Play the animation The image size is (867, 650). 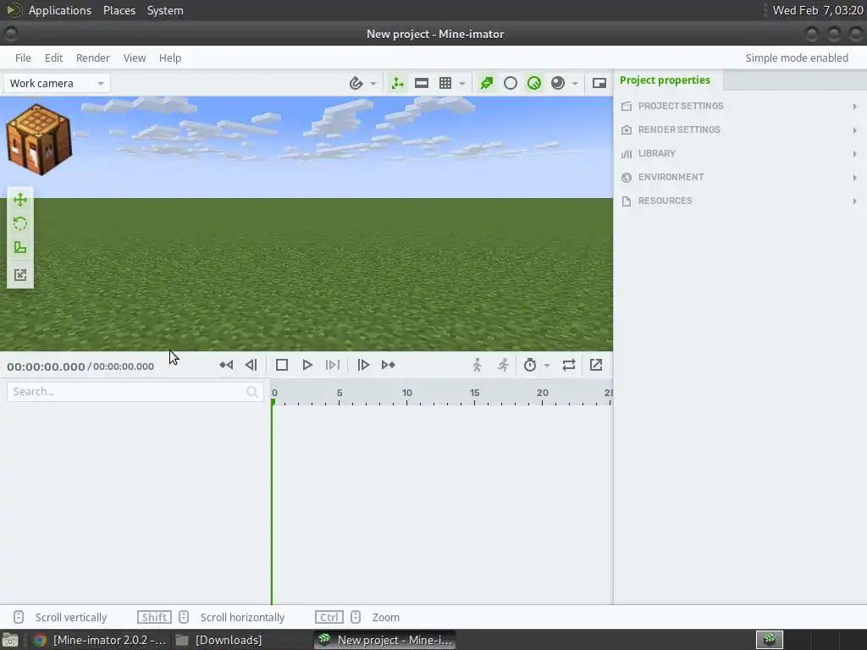point(307,366)
